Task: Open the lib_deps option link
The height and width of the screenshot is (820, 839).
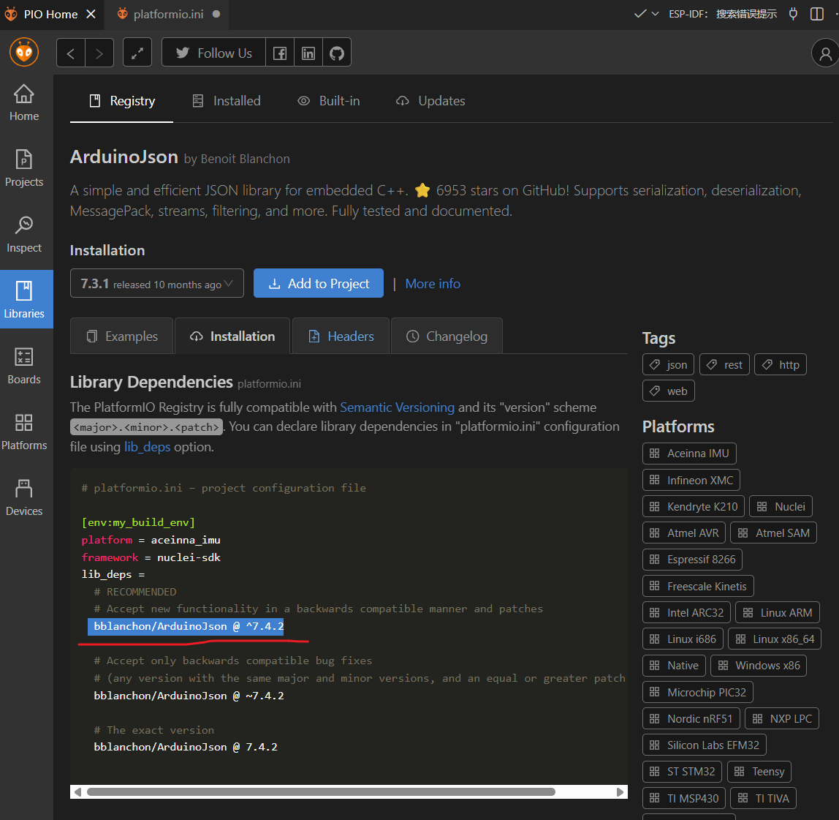Action: click(147, 447)
